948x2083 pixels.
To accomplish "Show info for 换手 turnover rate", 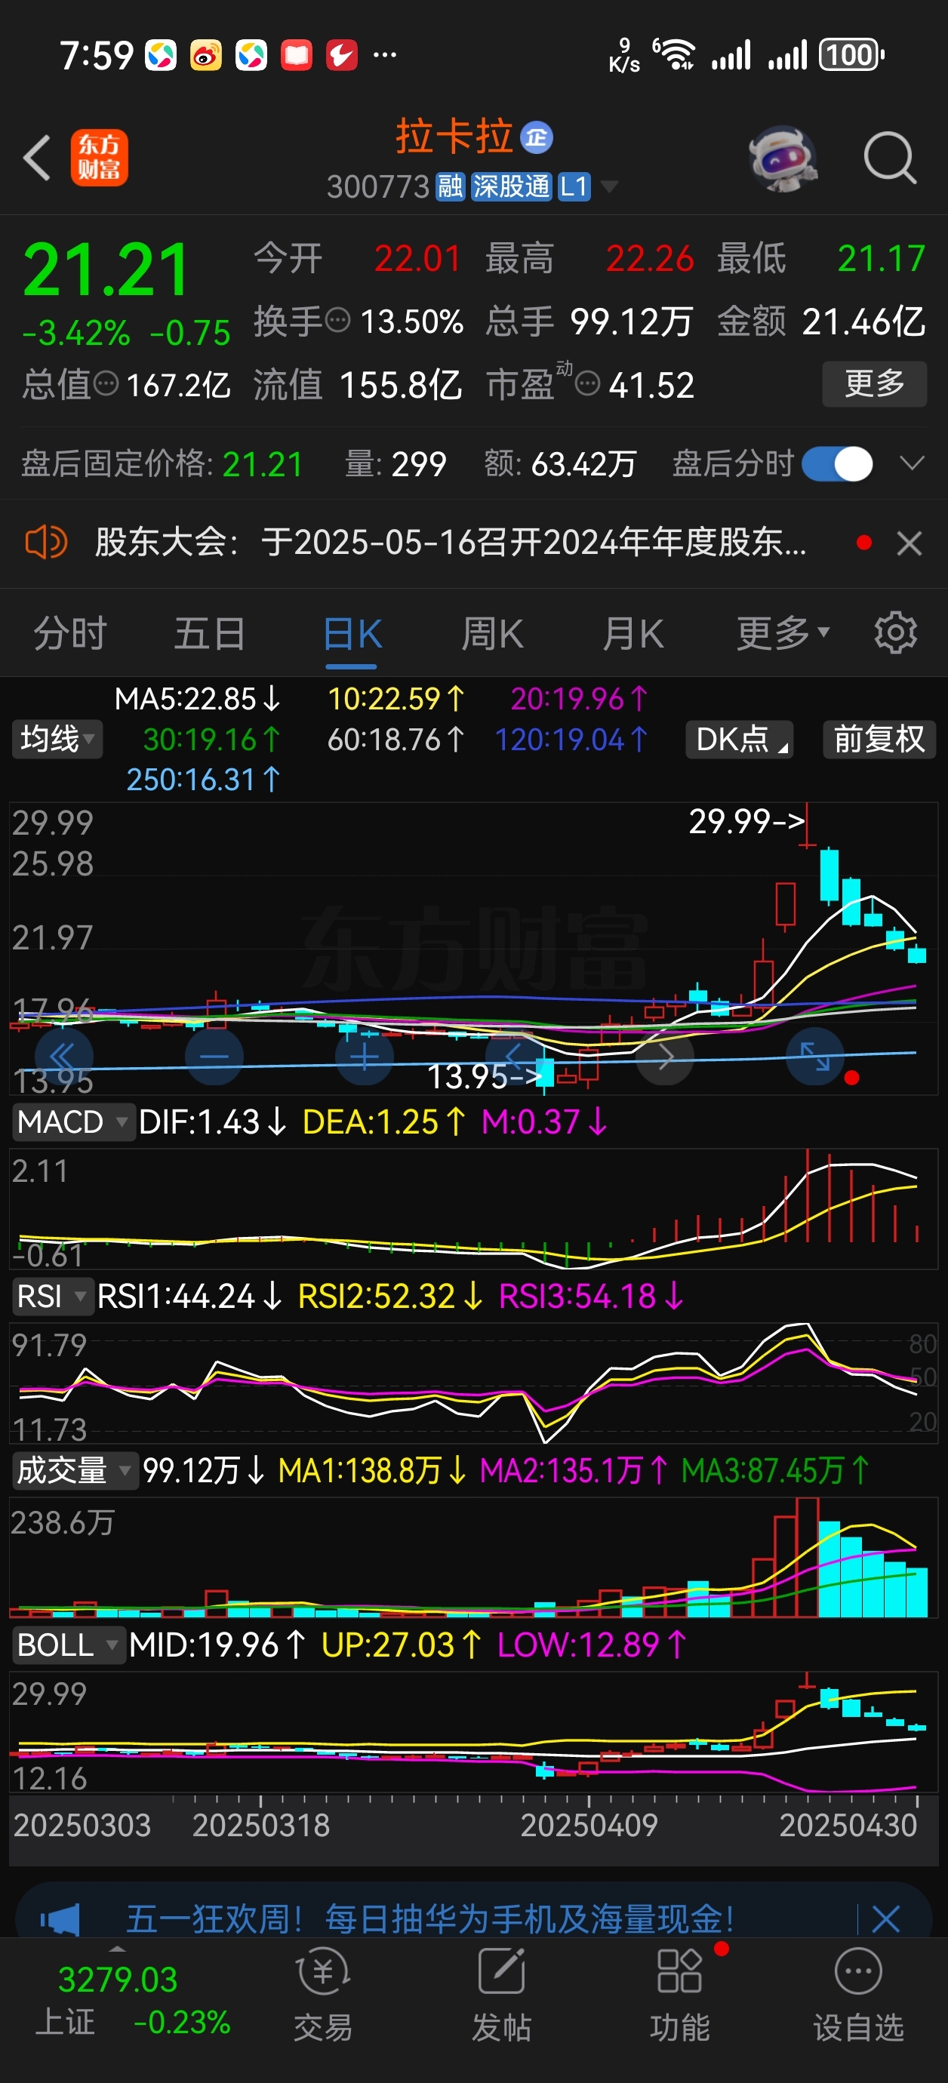I will [x=337, y=321].
